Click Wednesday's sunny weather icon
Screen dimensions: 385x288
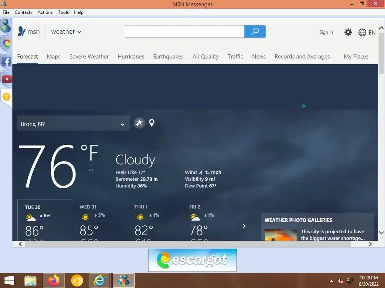pyautogui.click(x=85, y=217)
